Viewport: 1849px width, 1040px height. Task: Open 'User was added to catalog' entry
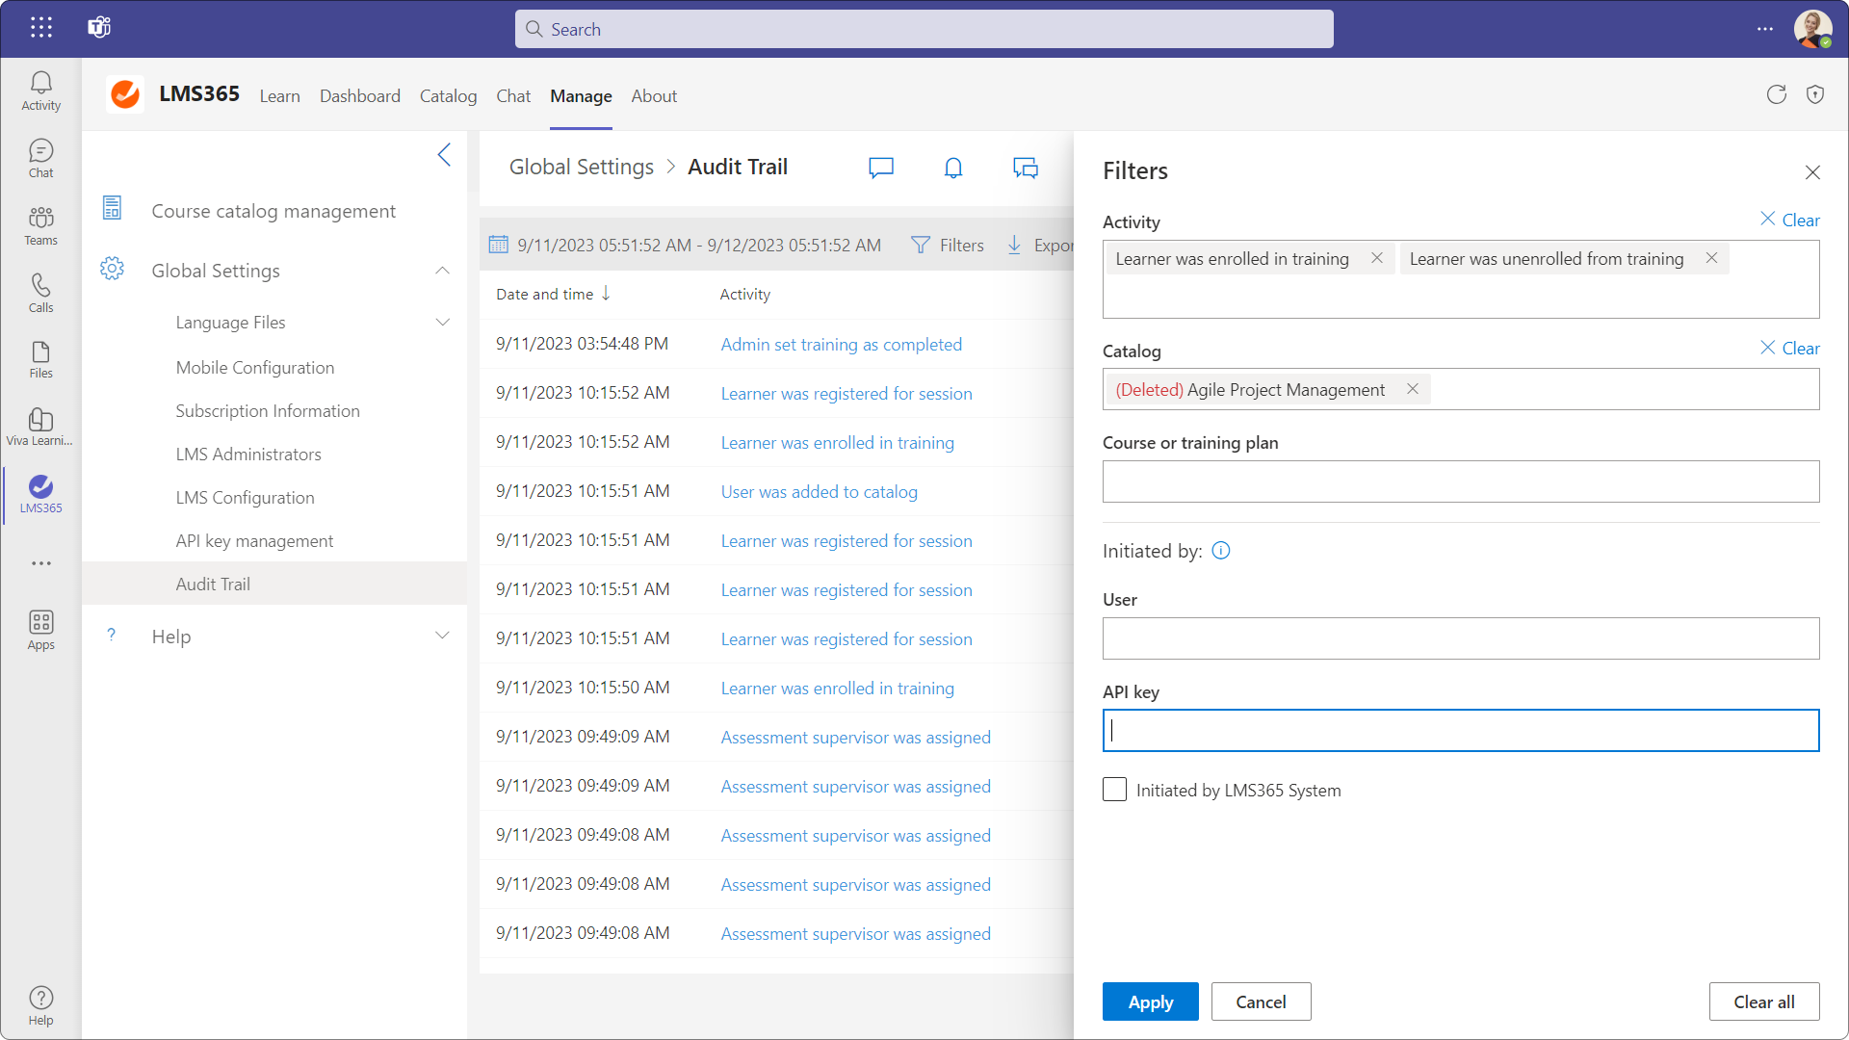coord(819,491)
